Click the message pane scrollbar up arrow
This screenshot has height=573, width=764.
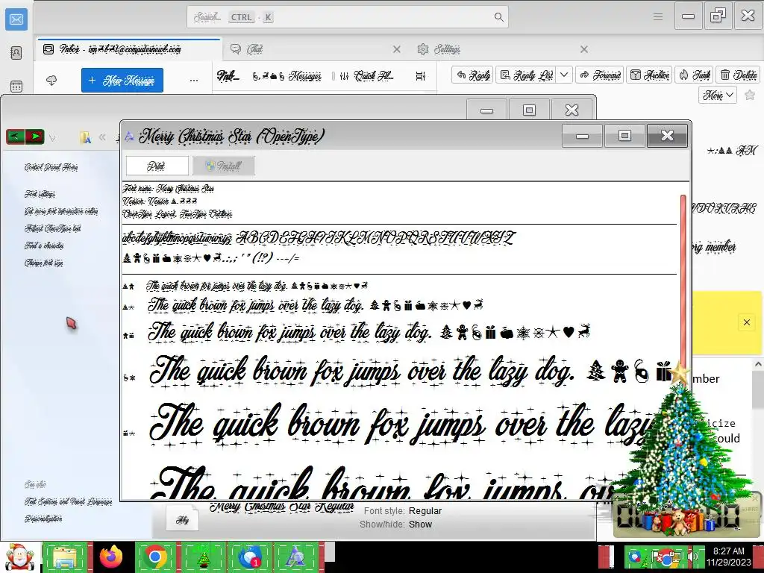point(758,364)
